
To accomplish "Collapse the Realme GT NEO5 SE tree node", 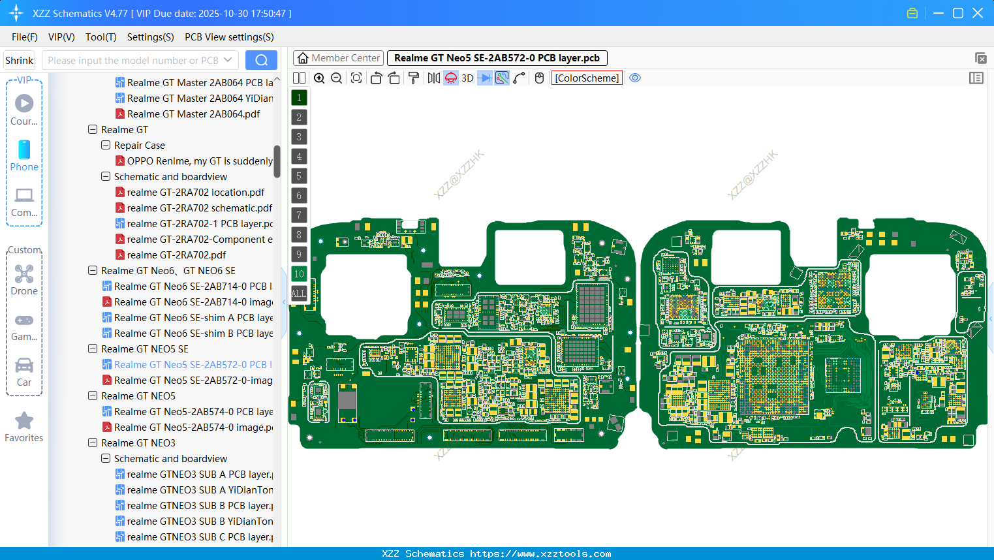I will click(92, 349).
